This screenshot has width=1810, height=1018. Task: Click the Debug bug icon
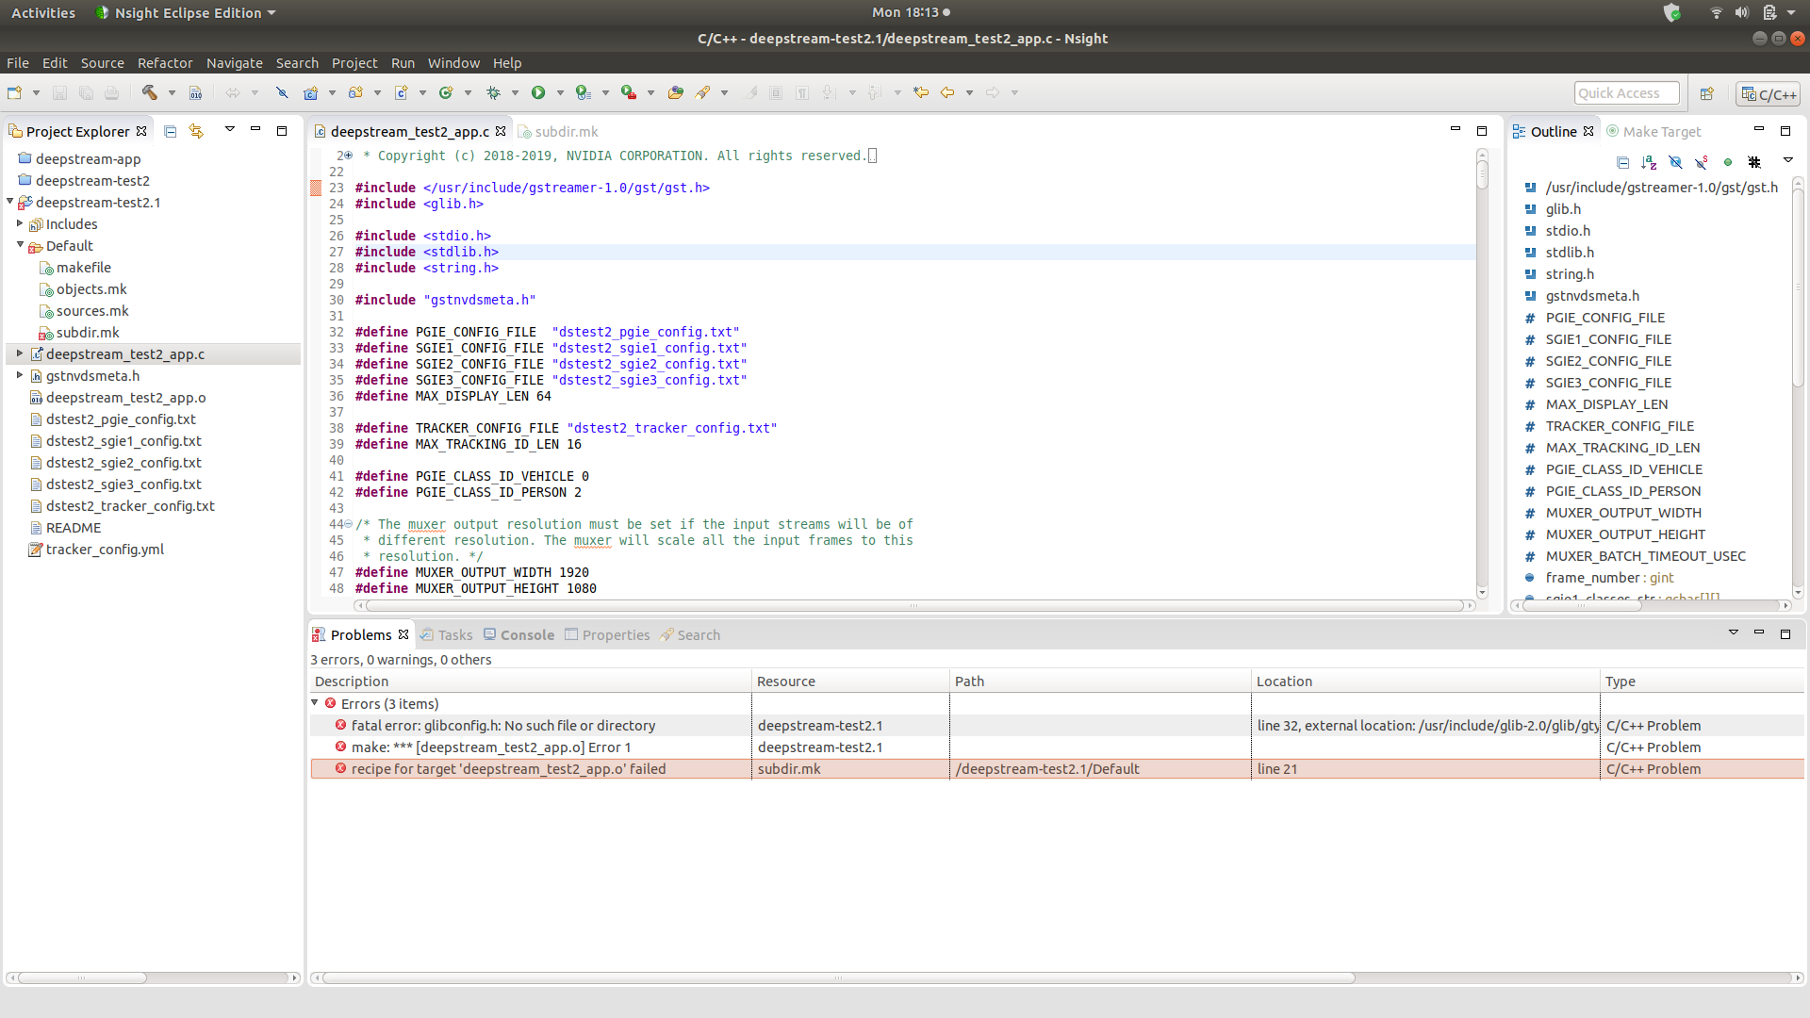(493, 92)
